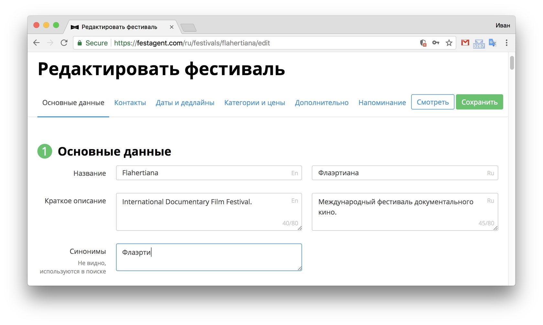Image resolution: width=543 pixels, height=325 pixels.
Task: Click the Редактировать фестиваль browser tab title
Action: 119,27
